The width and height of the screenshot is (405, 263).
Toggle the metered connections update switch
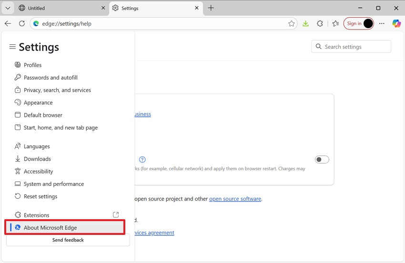(x=322, y=160)
